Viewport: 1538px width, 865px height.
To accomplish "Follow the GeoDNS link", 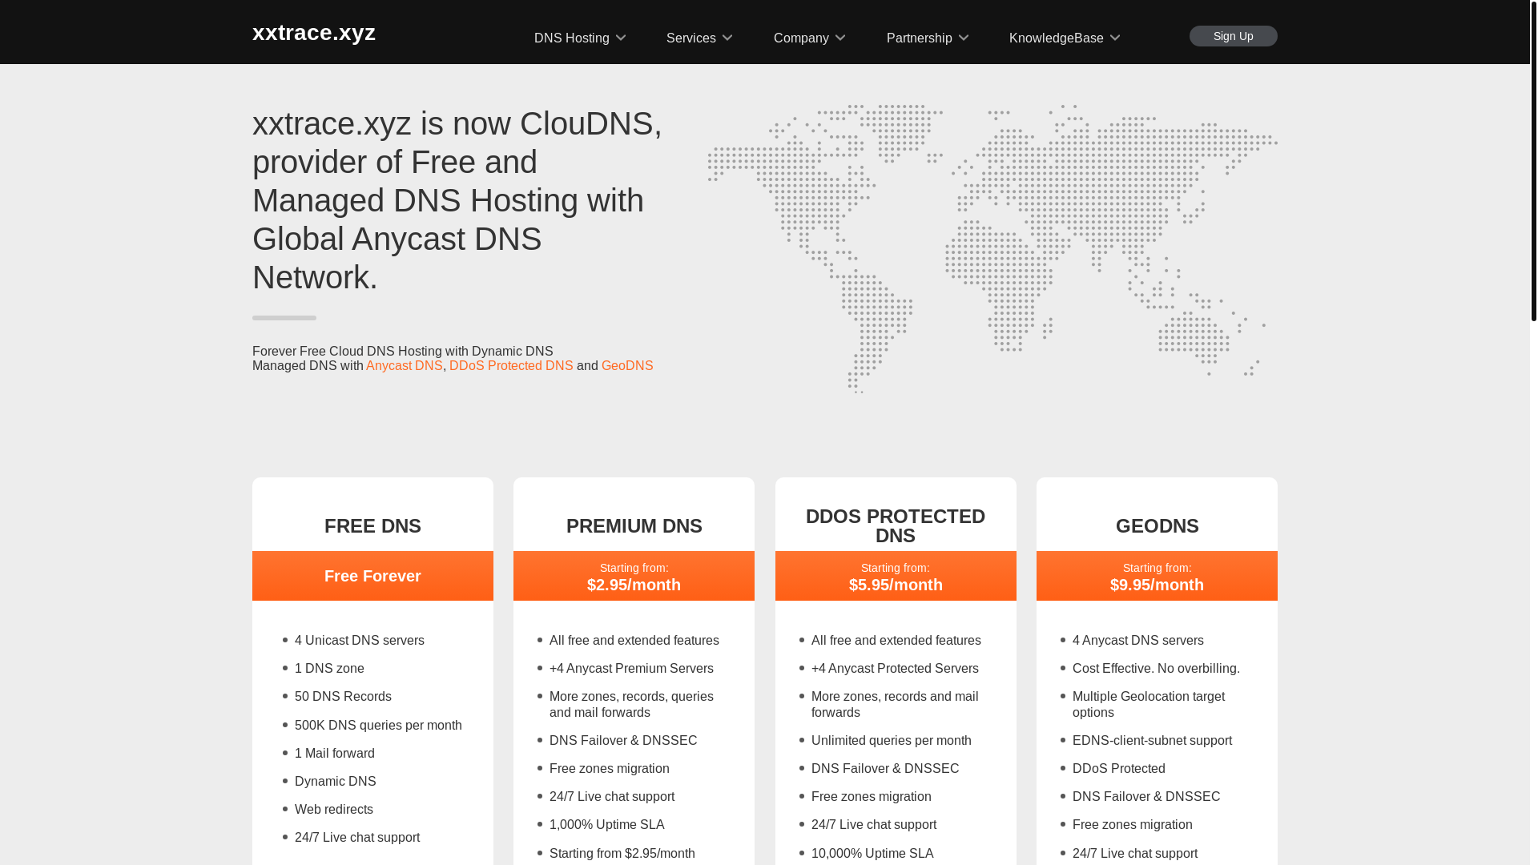I will [x=627, y=365].
